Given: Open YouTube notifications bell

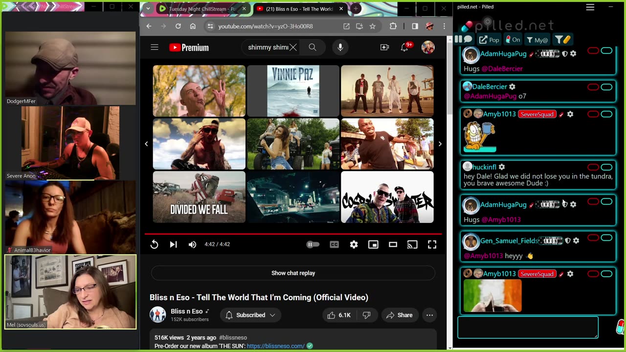Looking at the screenshot, I should point(404,47).
